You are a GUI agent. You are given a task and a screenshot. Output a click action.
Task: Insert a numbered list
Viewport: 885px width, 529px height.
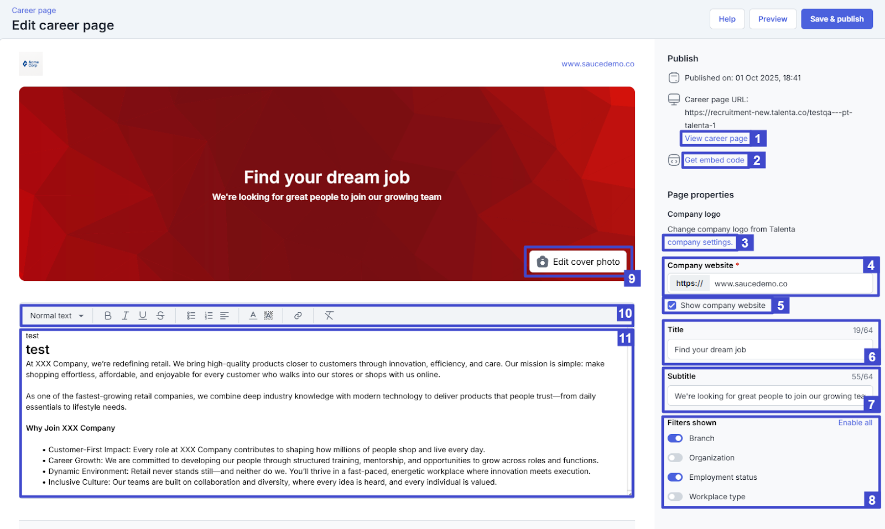coord(209,316)
